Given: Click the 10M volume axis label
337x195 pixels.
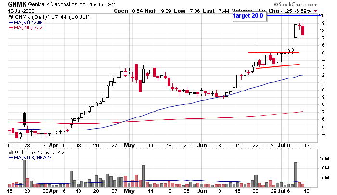Looking at the screenshot, I should point(324,168).
